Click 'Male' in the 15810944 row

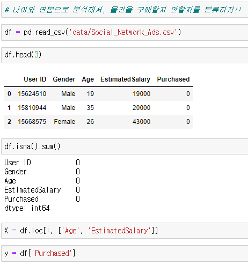[68, 108]
